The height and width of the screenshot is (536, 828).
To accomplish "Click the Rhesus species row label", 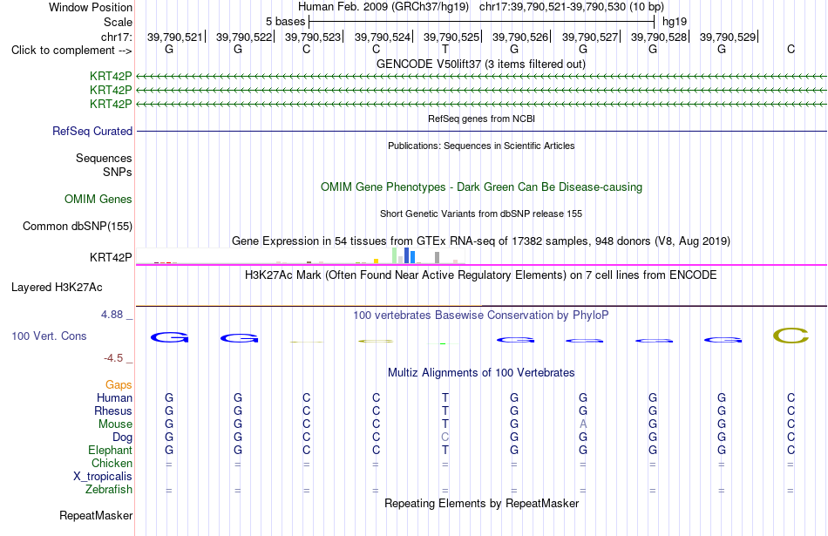I will pos(113,410).
